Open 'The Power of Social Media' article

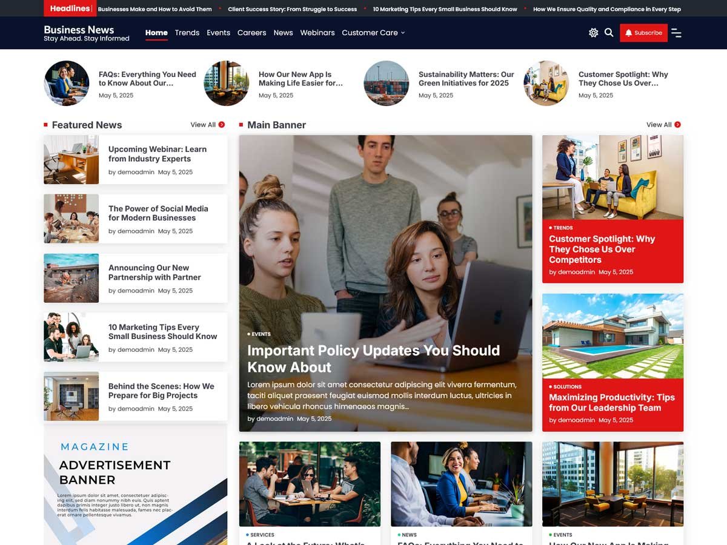[158, 213]
